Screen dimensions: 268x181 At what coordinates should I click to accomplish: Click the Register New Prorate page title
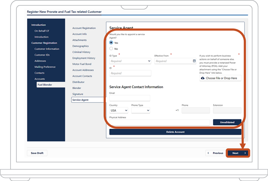coord(64,12)
